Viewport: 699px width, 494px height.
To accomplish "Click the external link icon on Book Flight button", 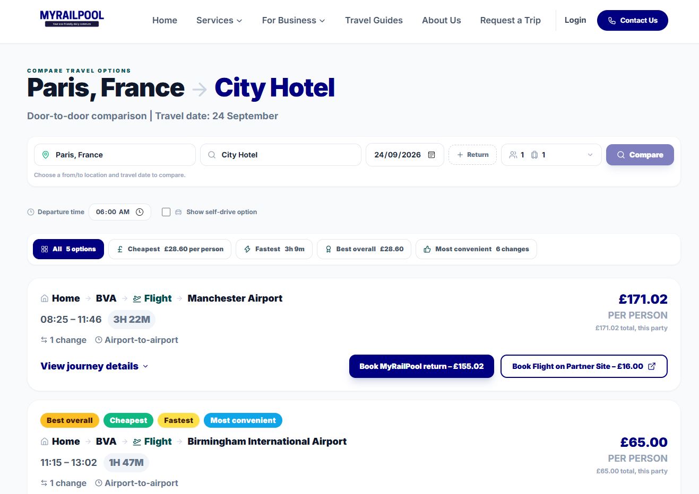I will 652,366.
